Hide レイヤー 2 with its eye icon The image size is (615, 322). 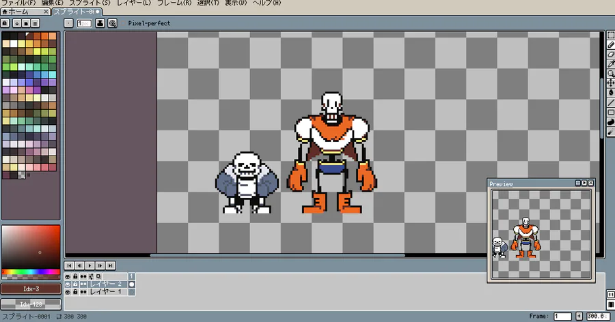click(68, 284)
